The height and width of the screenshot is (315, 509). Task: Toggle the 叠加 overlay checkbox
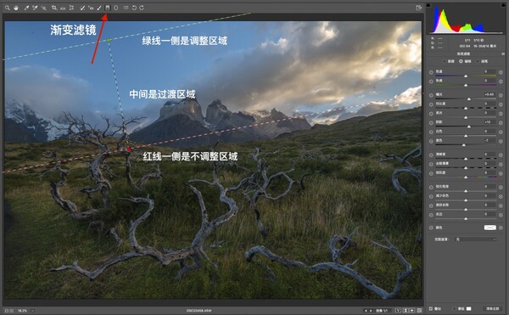(431, 308)
